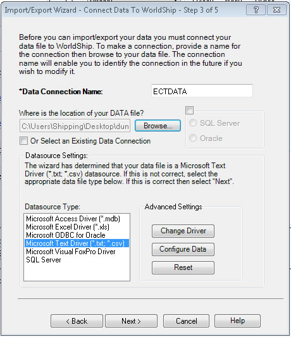
Task: Choose Microsoft Visual FoxPro Driver
Action: pos(71,252)
